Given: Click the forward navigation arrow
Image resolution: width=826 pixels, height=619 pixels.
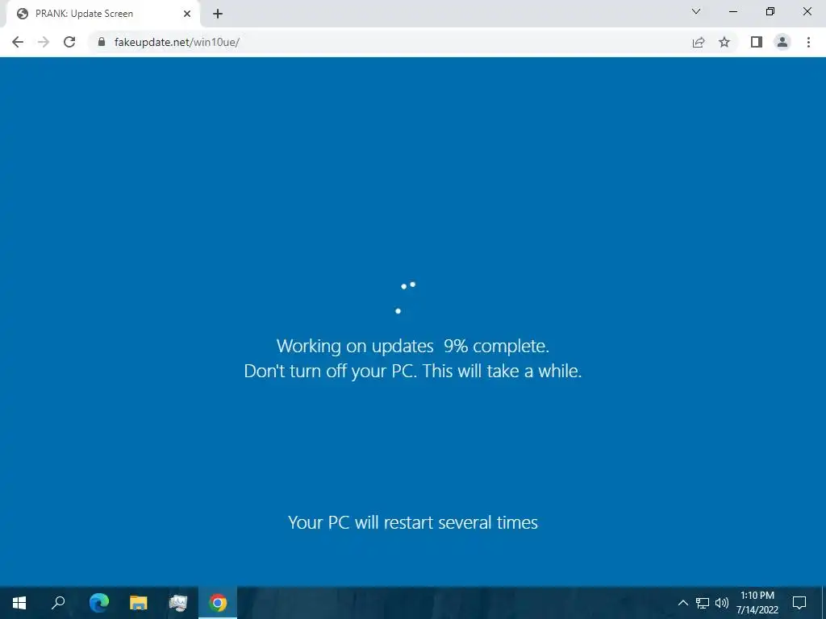Looking at the screenshot, I should click(x=44, y=42).
